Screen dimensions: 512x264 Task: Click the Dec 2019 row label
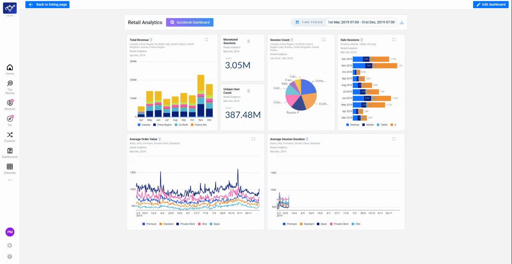click(346, 59)
